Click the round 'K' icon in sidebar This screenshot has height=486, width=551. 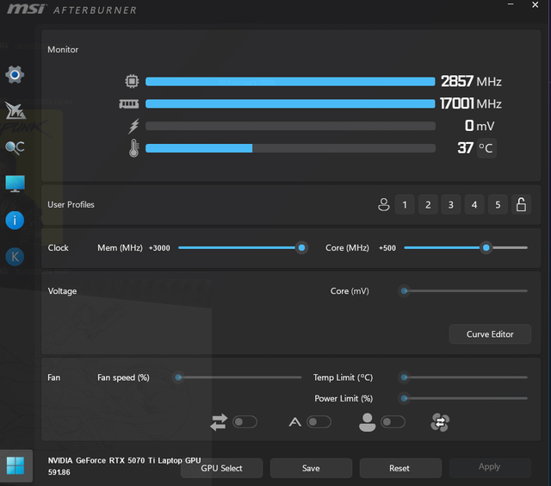[15, 256]
